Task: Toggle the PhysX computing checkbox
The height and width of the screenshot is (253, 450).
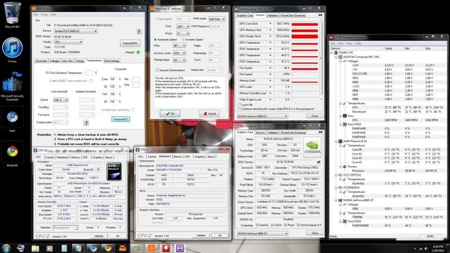Action: click(x=285, y=225)
